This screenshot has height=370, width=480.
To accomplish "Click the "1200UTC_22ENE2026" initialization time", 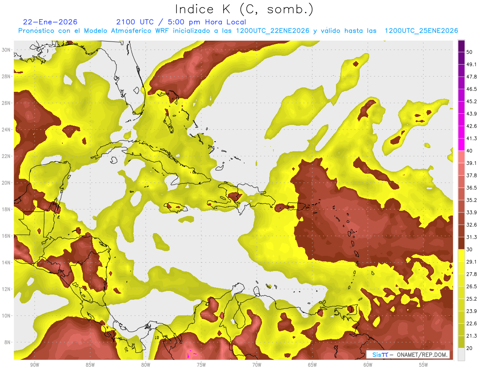I will click(272, 31).
